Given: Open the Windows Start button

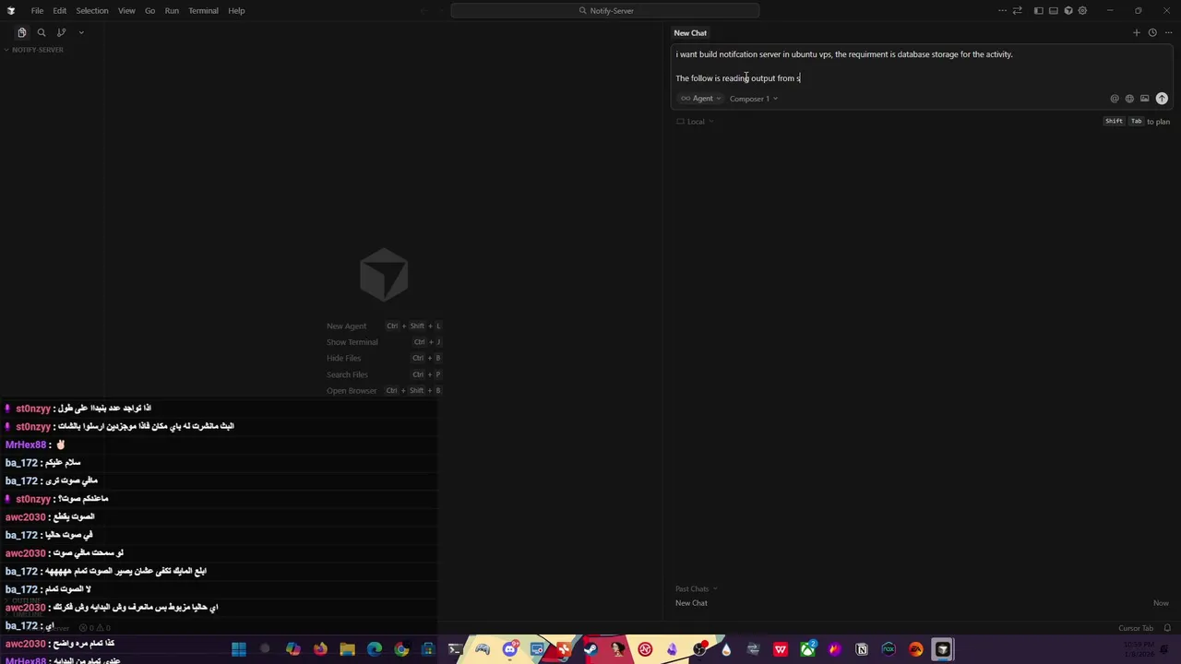Looking at the screenshot, I should coord(239,649).
